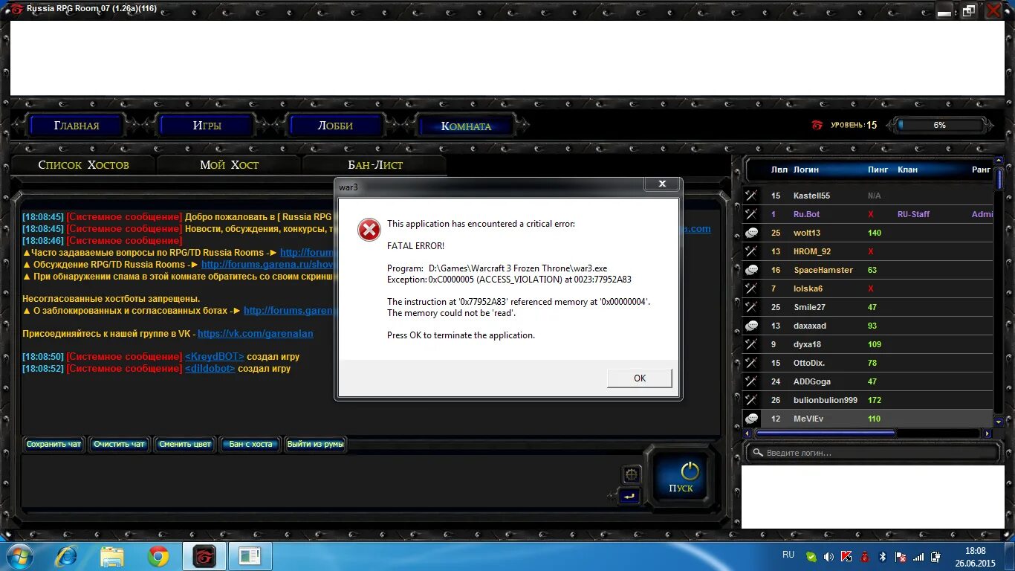Screen dimensions: 1015x571
Task: Open Internet Explorer from the taskbar
Action: click(x=68, y=556)
